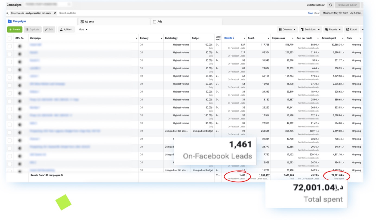380x222 pixels.
Task: Click the Off / On column header
Action: click(20, 38)
